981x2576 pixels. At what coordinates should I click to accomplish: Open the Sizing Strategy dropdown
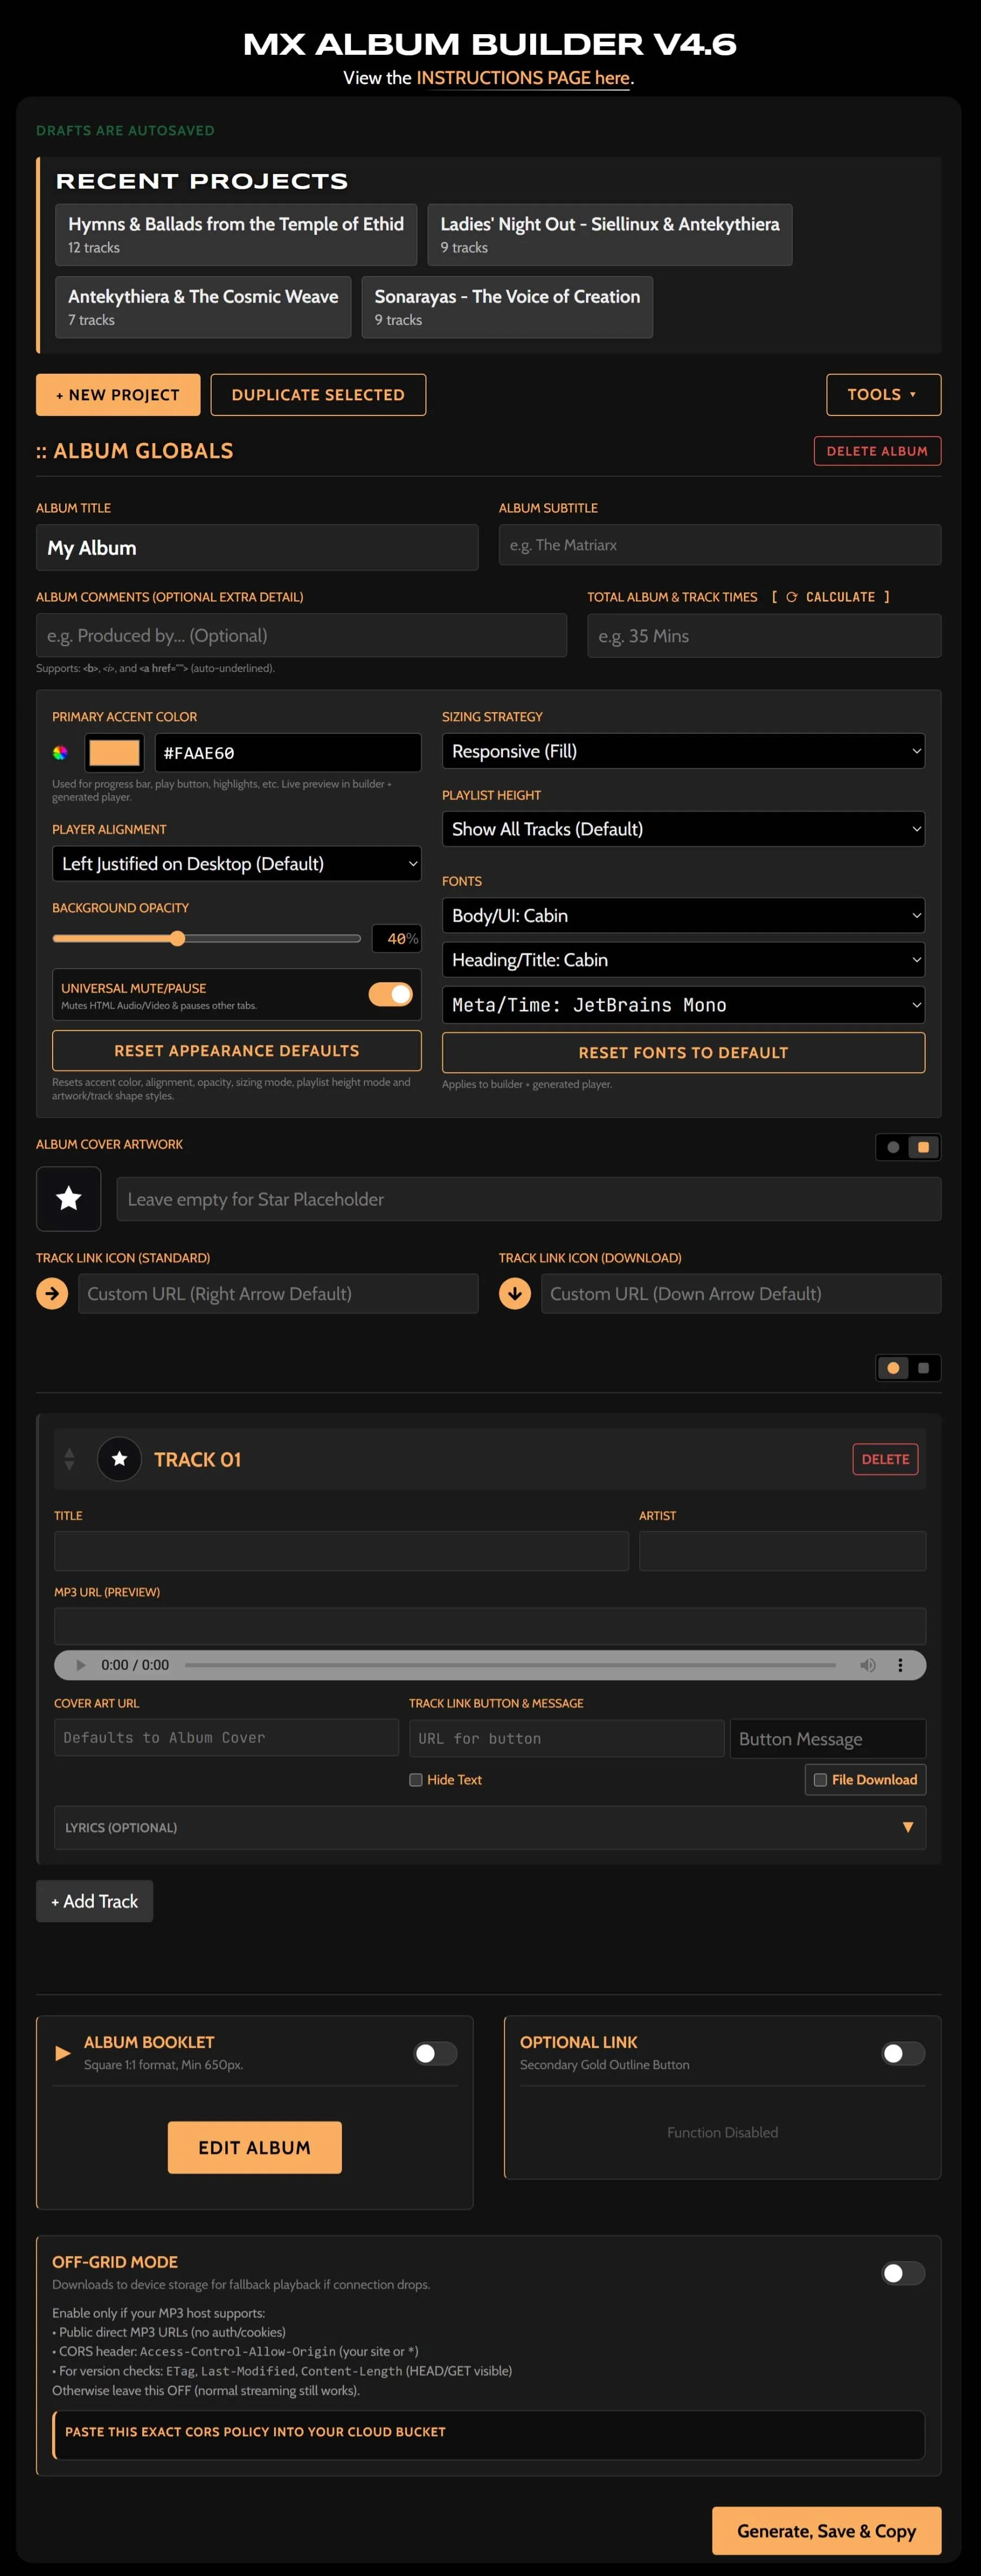click(683, 751)
